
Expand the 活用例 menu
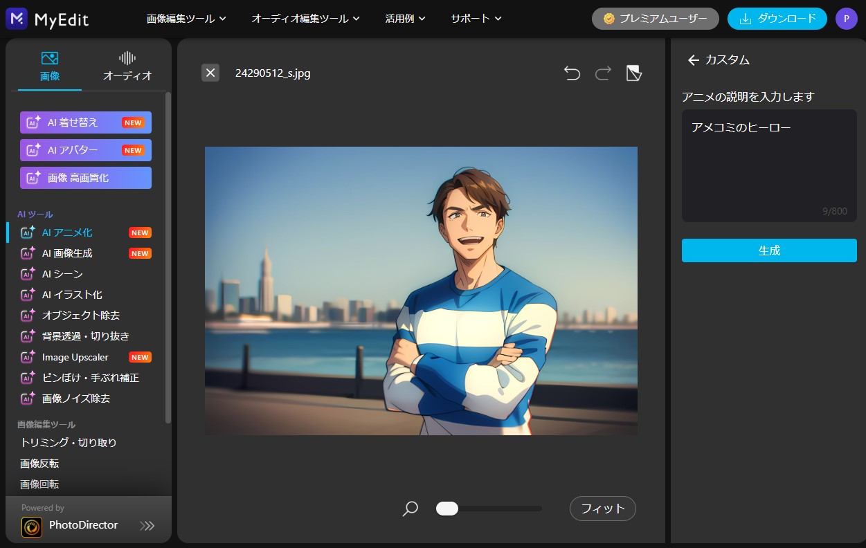click(x=405, y=19)
